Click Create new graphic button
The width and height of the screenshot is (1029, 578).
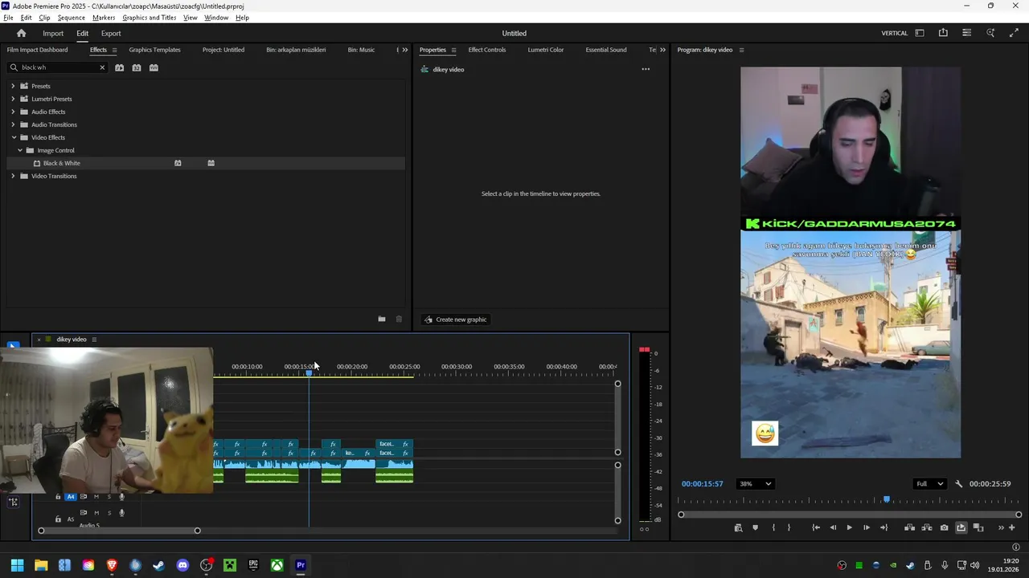(455, 320)
